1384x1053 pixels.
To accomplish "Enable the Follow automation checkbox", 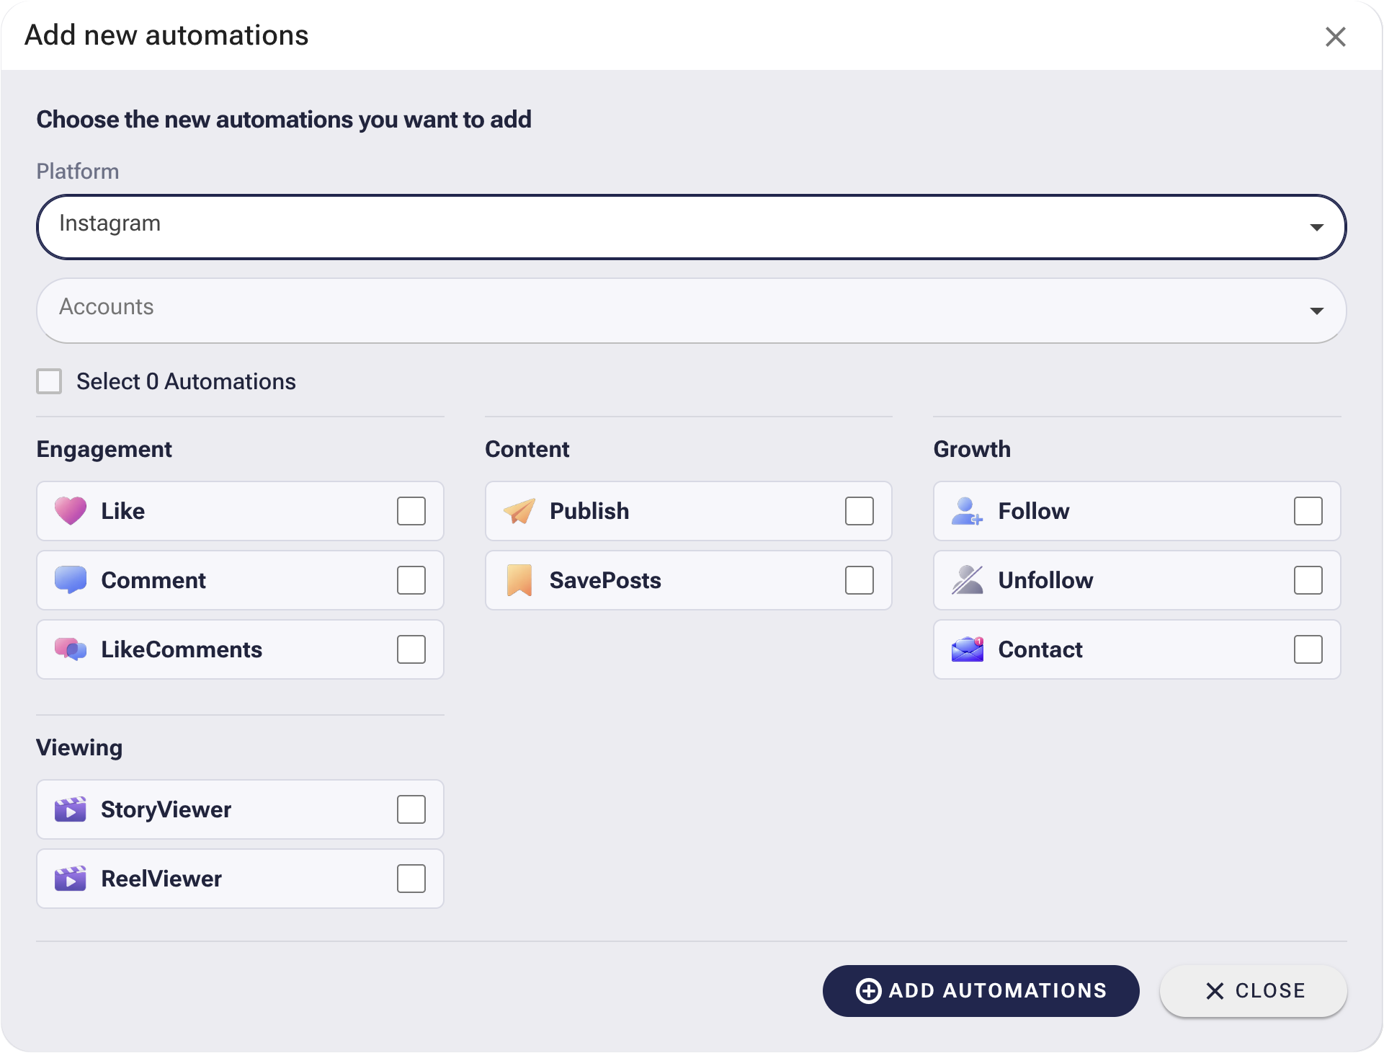I will point(1308,511).
